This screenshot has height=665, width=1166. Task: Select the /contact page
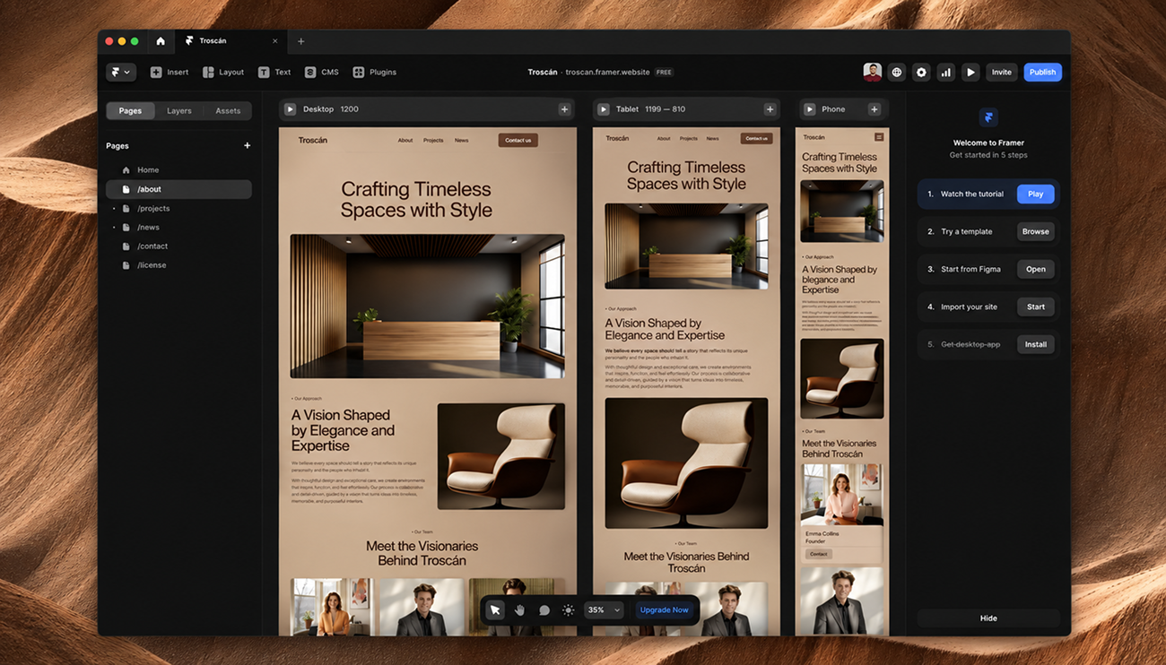pos(178,246)
